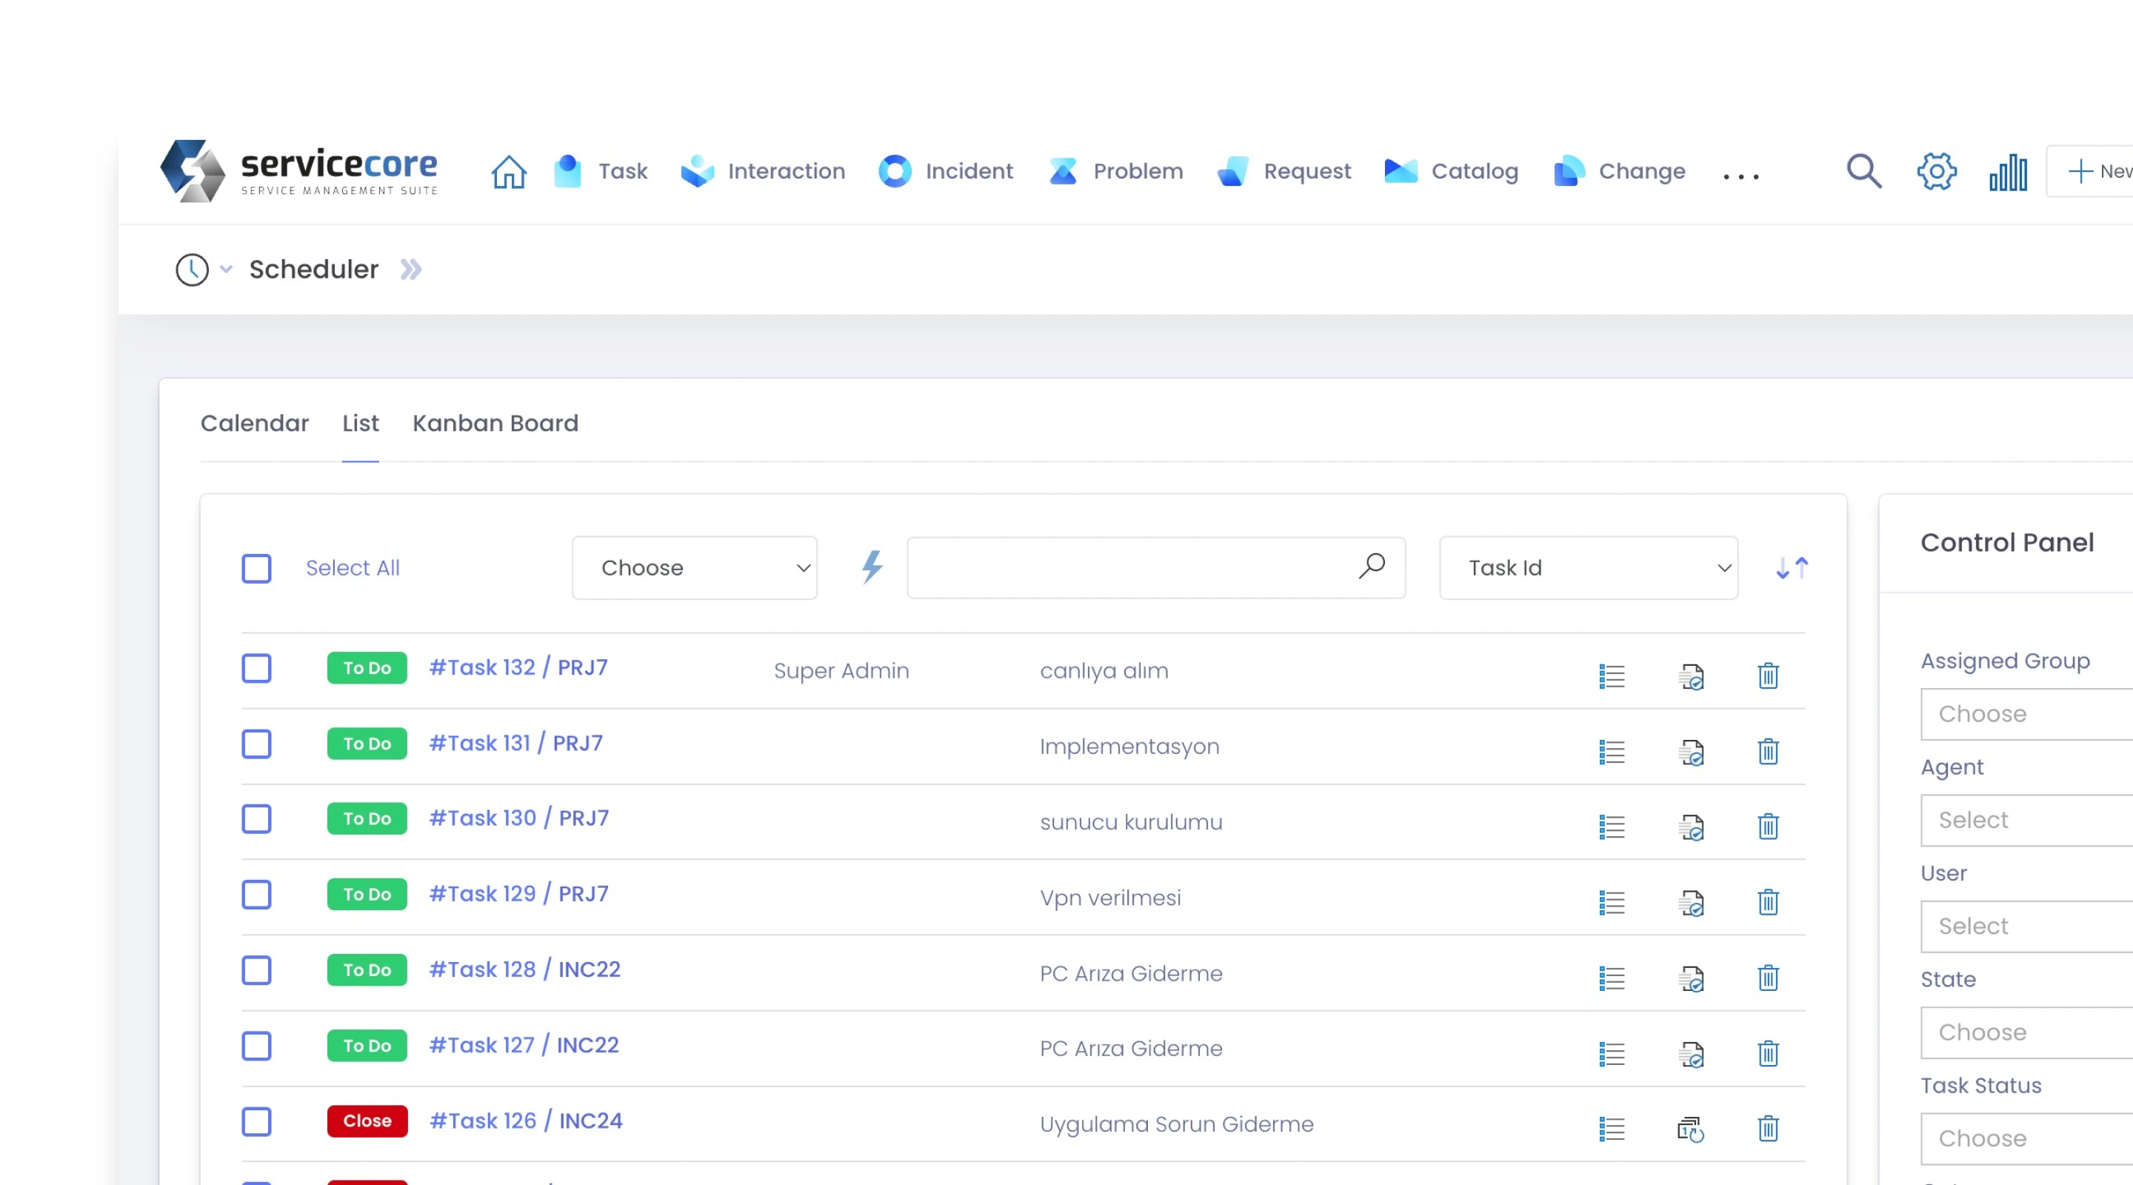
Task: Delete Task 132 with the trash icon
Action: [1768, 675]
